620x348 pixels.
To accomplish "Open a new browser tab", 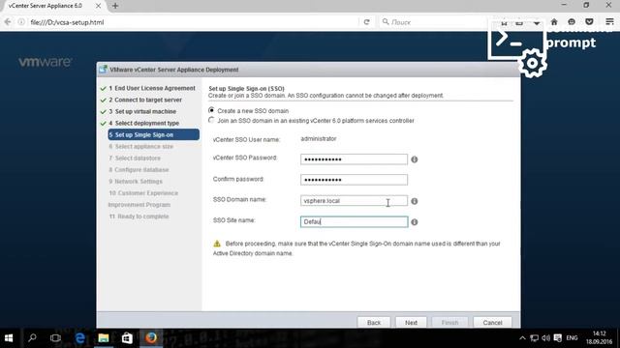I will (115, 6).
